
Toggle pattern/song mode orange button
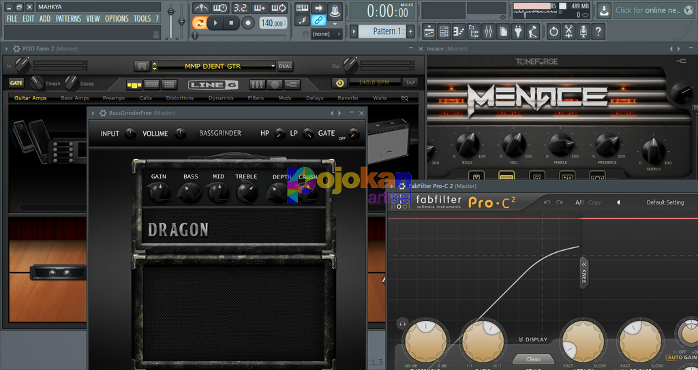pyautogui.click(x=200, y=22)
